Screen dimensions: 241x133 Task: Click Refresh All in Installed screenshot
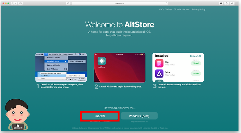[195, 56]
